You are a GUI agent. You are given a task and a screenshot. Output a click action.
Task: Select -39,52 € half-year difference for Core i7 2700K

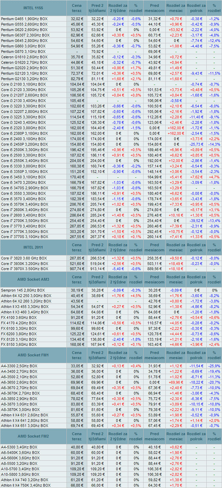tap(196, 221)
